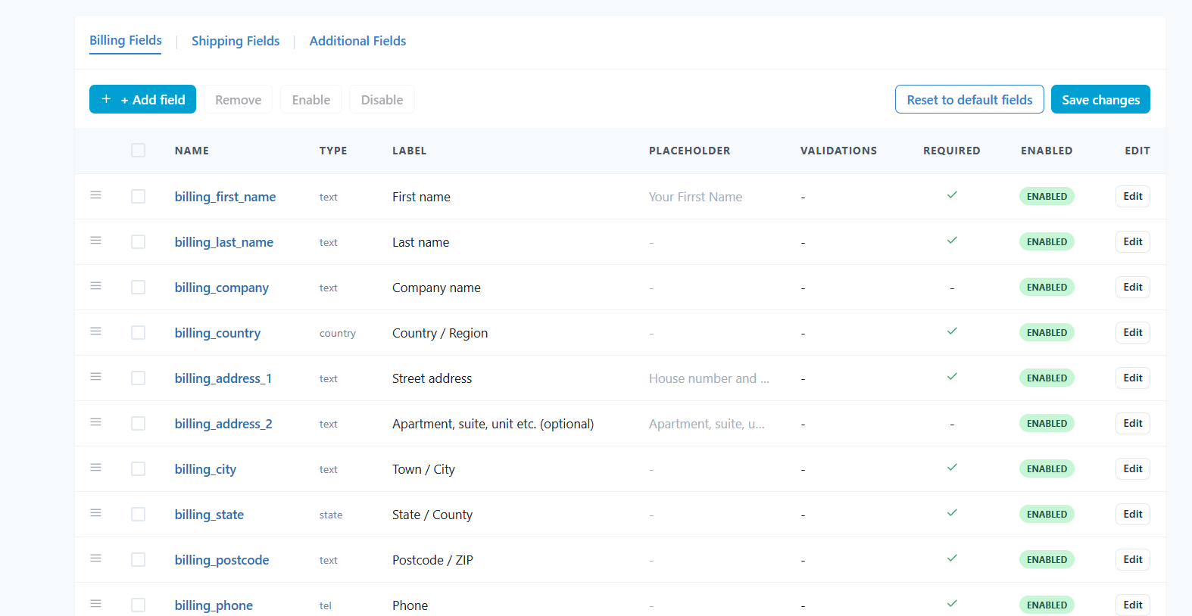Check the billing_city row checkbox
1192x616 pixels.
coord(138,469)
